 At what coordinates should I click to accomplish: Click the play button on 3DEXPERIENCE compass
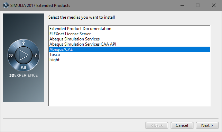point(24,55)
